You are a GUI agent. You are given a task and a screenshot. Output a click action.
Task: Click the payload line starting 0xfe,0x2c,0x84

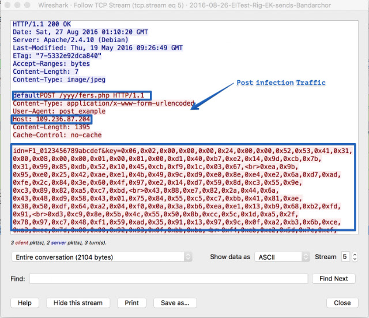click(x=157, y=182)
